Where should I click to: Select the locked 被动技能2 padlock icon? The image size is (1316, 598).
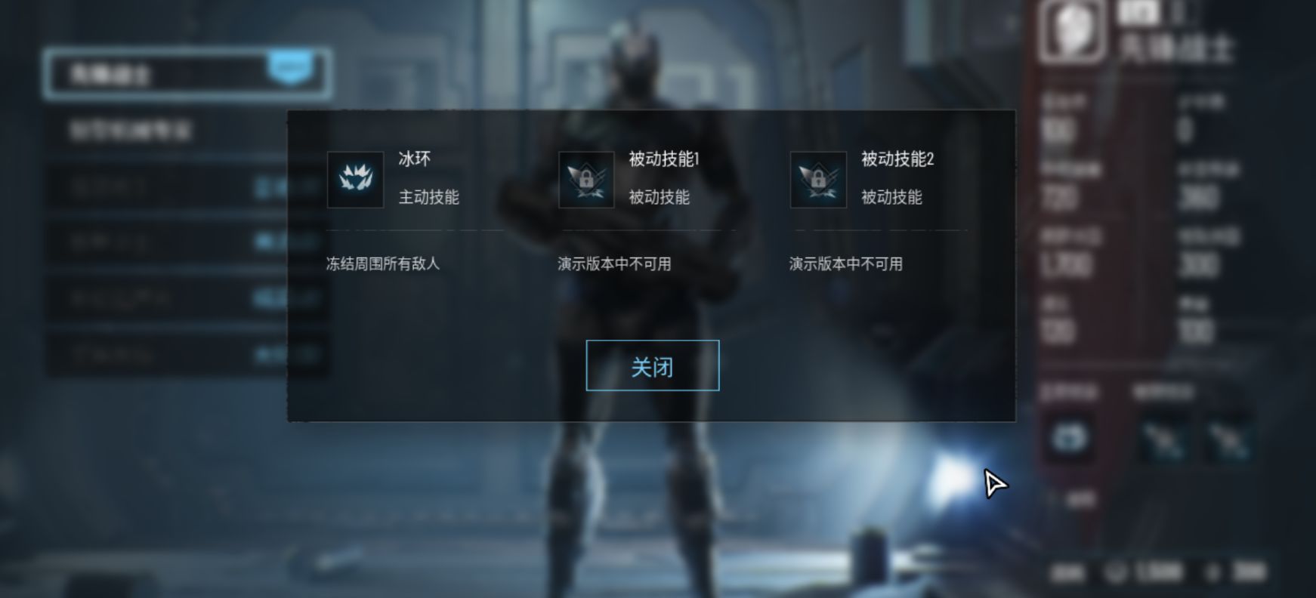tap(818, 180)
